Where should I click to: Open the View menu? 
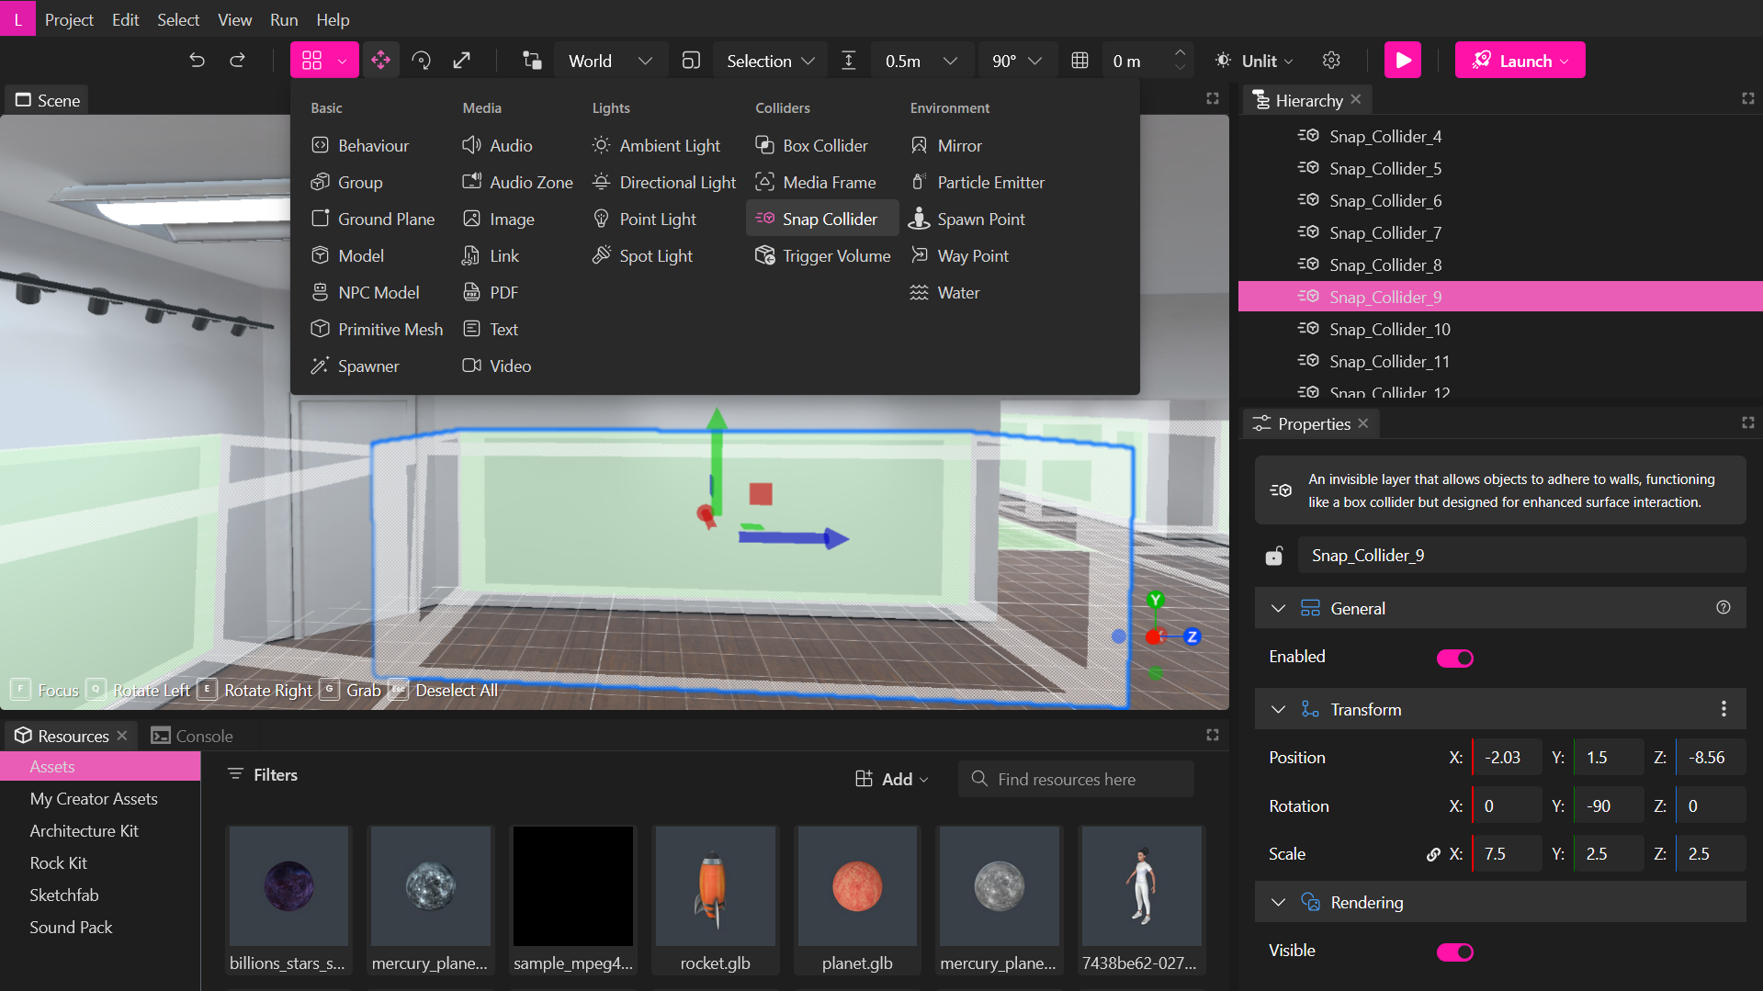[234, 19]
